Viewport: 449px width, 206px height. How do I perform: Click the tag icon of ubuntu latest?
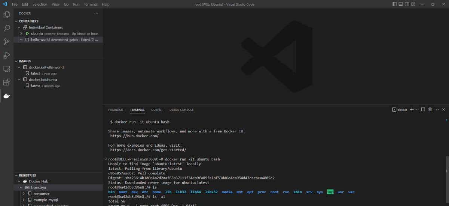(27, 85)
